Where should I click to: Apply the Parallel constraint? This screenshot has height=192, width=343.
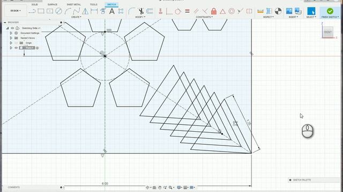196,11
